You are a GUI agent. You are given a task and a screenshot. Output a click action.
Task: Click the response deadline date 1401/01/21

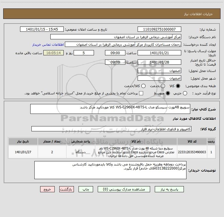pos(159,53)
